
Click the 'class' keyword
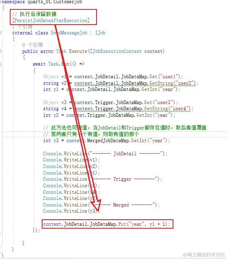[x=42, y=33]
